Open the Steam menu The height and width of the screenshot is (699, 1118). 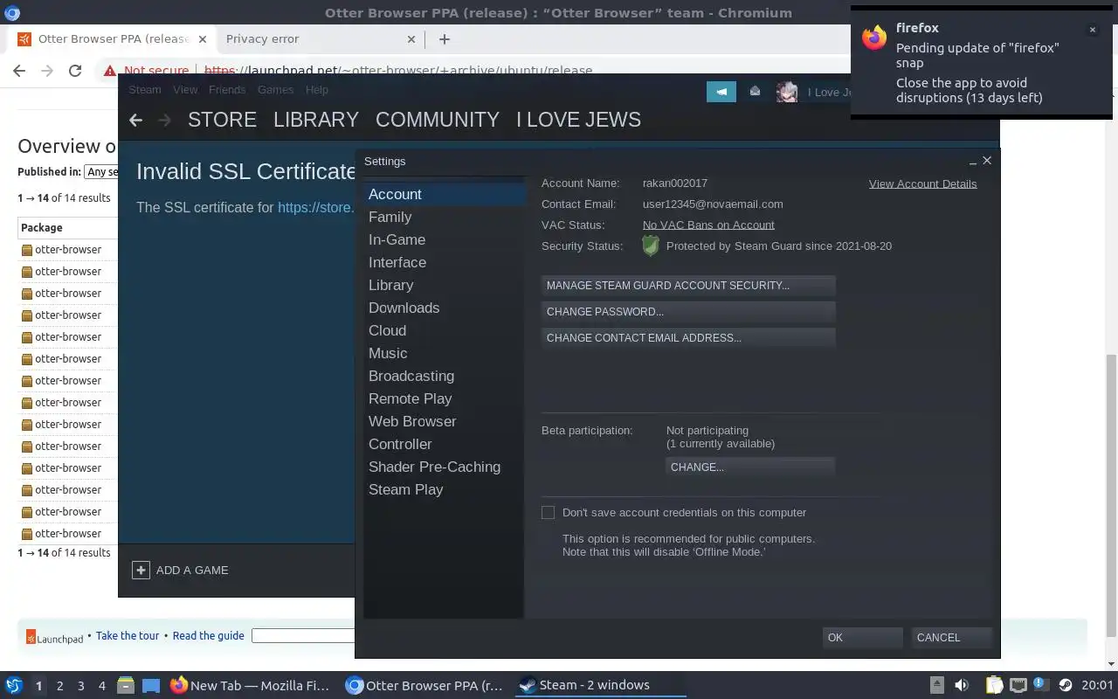point(145,89)
